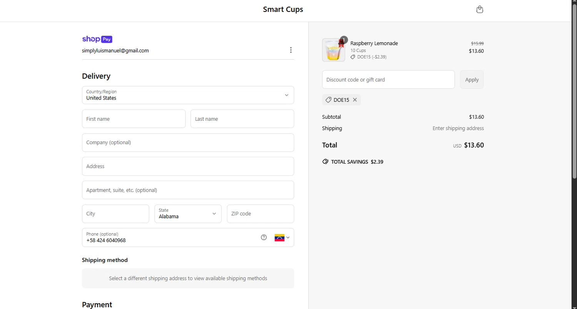The height and width of the screenshot is (309, 577).
Task: Open the three-dot account options menu
Action: coord(291,50)
